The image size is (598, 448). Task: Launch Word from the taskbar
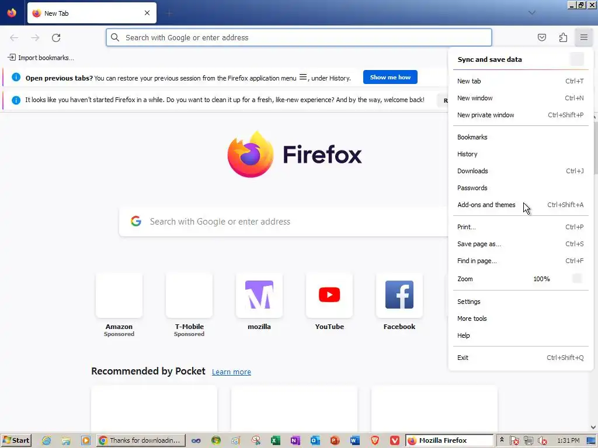[x=354, y=441]
